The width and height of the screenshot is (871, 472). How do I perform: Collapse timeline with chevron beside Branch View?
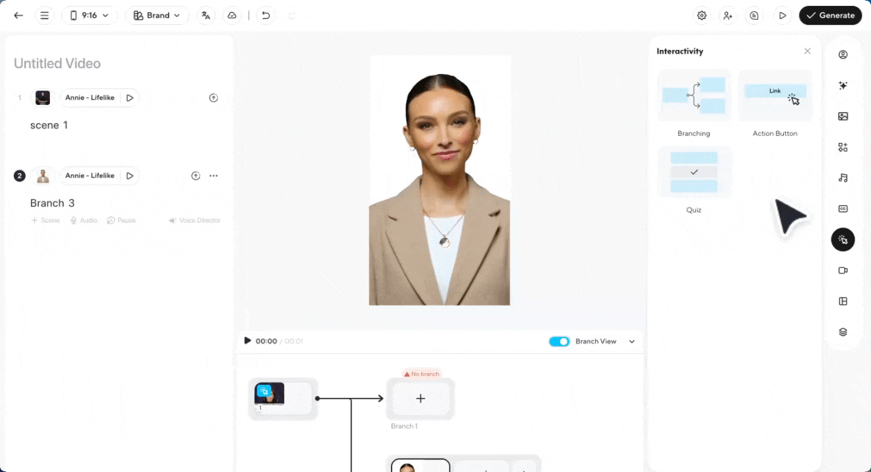tap(632, 342)
